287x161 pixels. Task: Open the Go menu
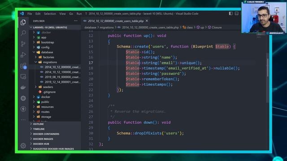(x=71, y=14)
